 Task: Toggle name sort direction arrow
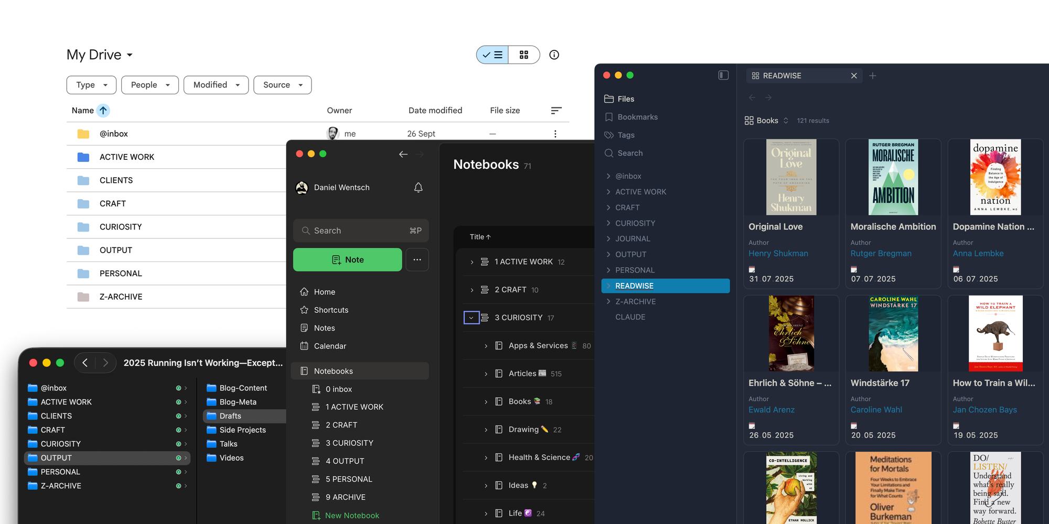(x=103, y=111)
